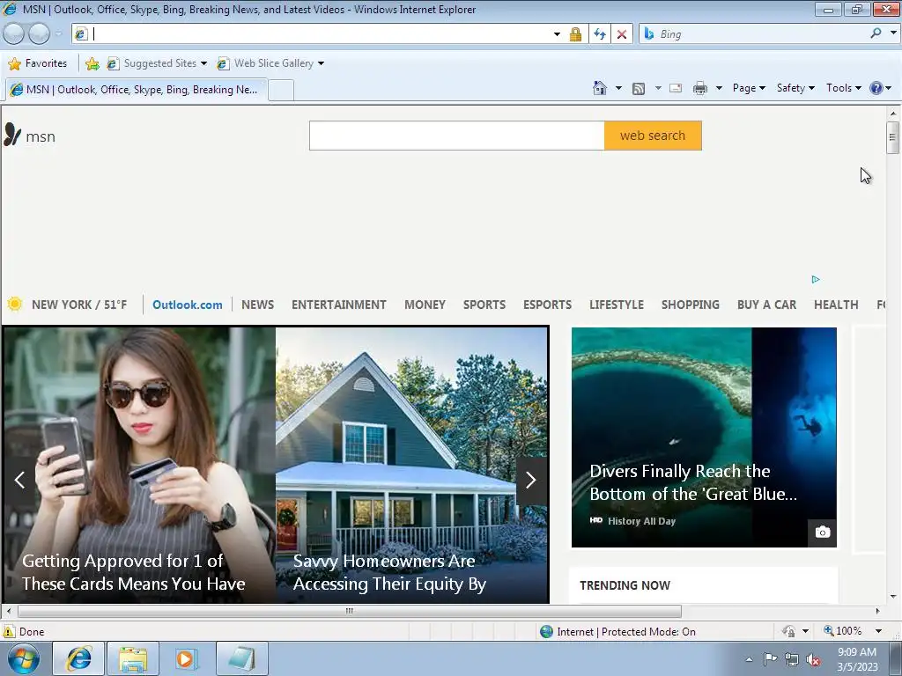Viewport: 902px width, 676px height.
Task: Expand the Web Slice Gallery dropdown
Action: pyautogui.click(x=321, y=63)
